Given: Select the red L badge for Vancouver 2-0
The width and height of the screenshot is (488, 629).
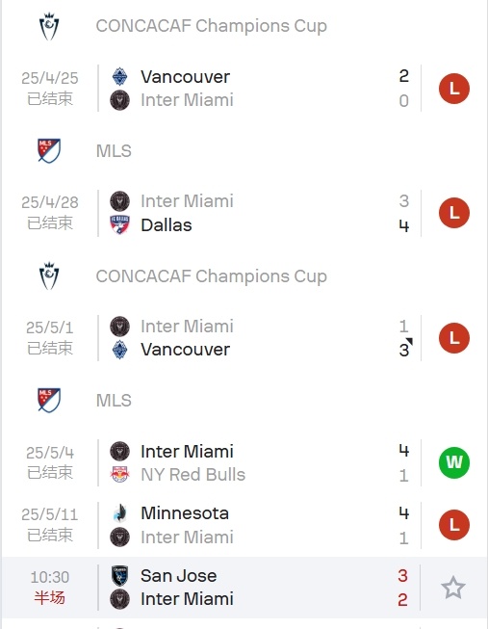Looking at the screenshot, I should (454, 89).
